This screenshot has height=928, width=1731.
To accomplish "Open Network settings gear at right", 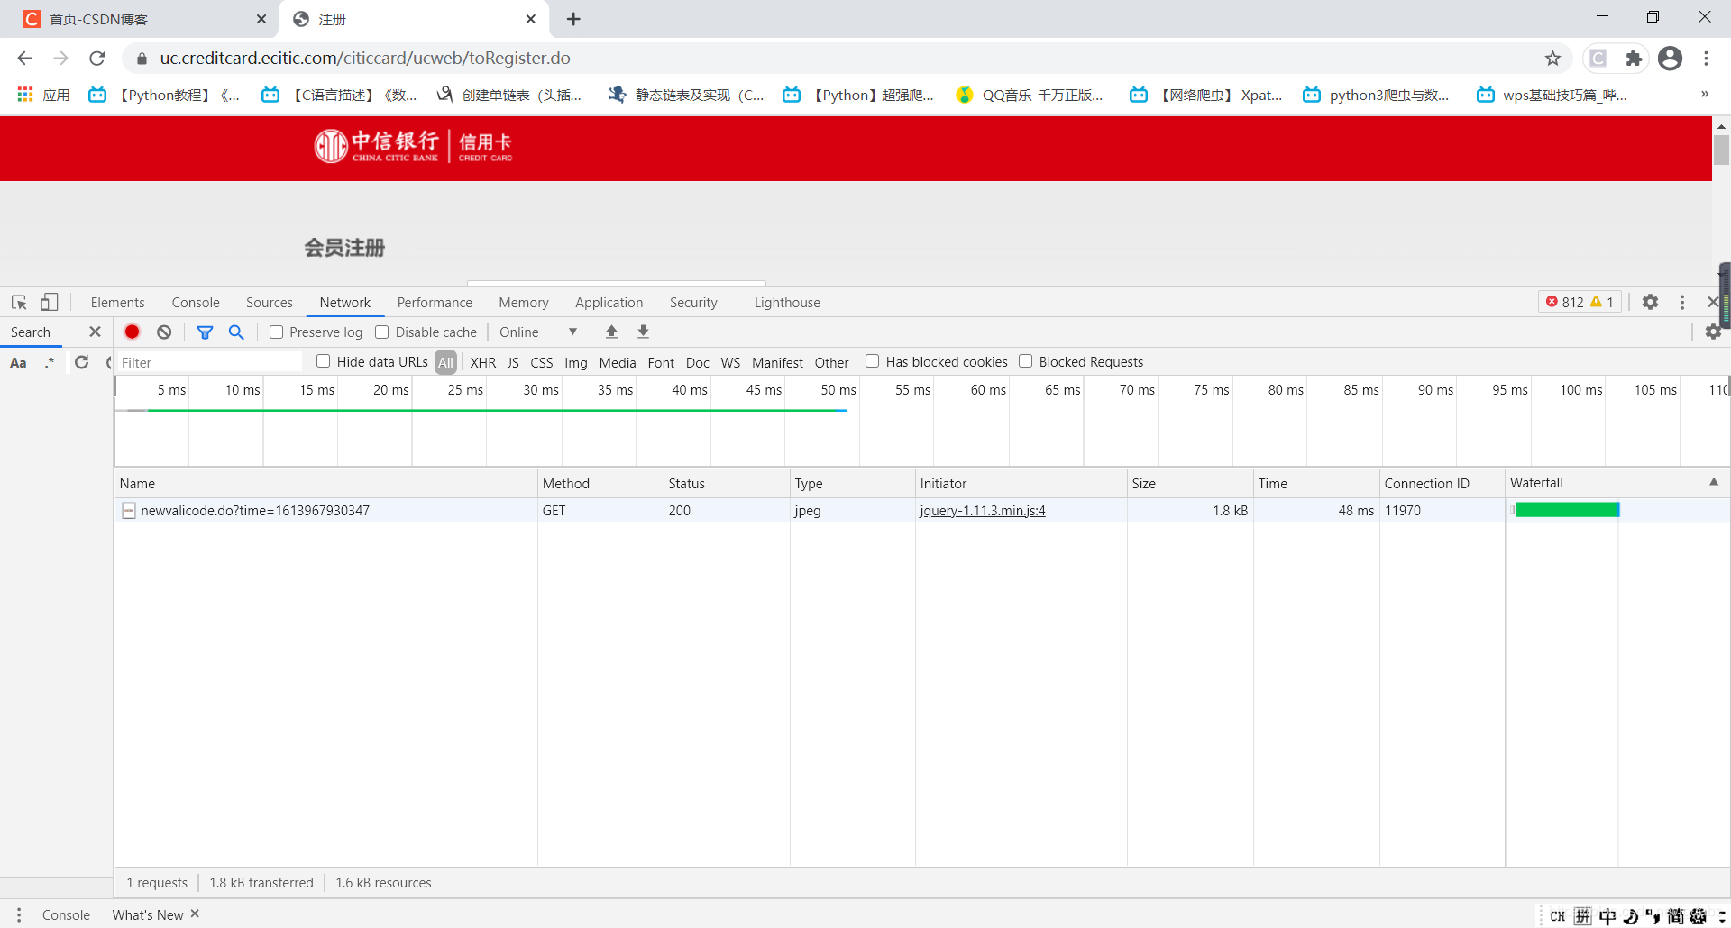I will [1713, 332].
